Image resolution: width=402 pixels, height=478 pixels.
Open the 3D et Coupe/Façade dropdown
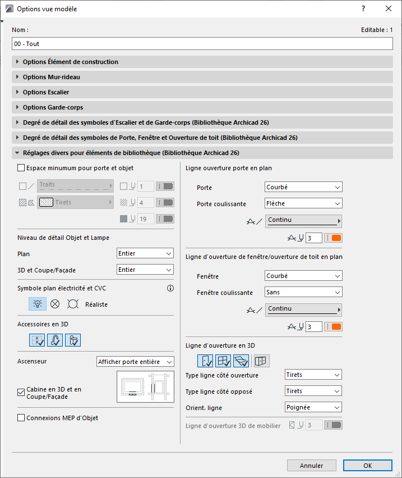click(145, 270)
